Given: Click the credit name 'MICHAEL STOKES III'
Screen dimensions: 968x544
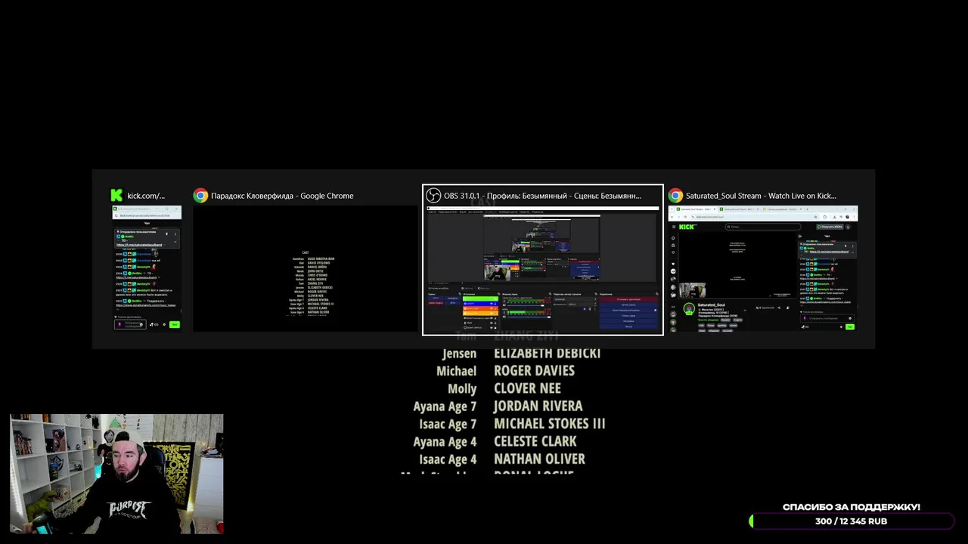Looking at the screenshot, I should coord(550,424).
